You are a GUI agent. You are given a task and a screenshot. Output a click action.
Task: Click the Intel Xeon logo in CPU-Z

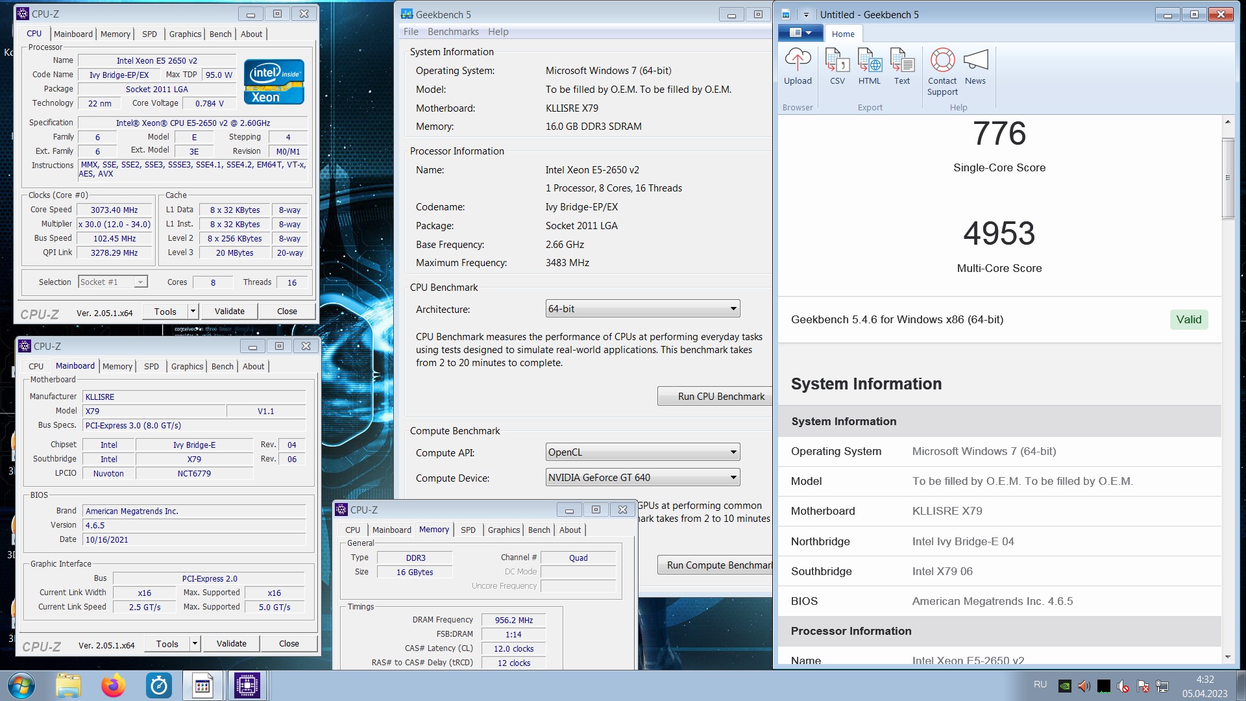pos(274,81)
